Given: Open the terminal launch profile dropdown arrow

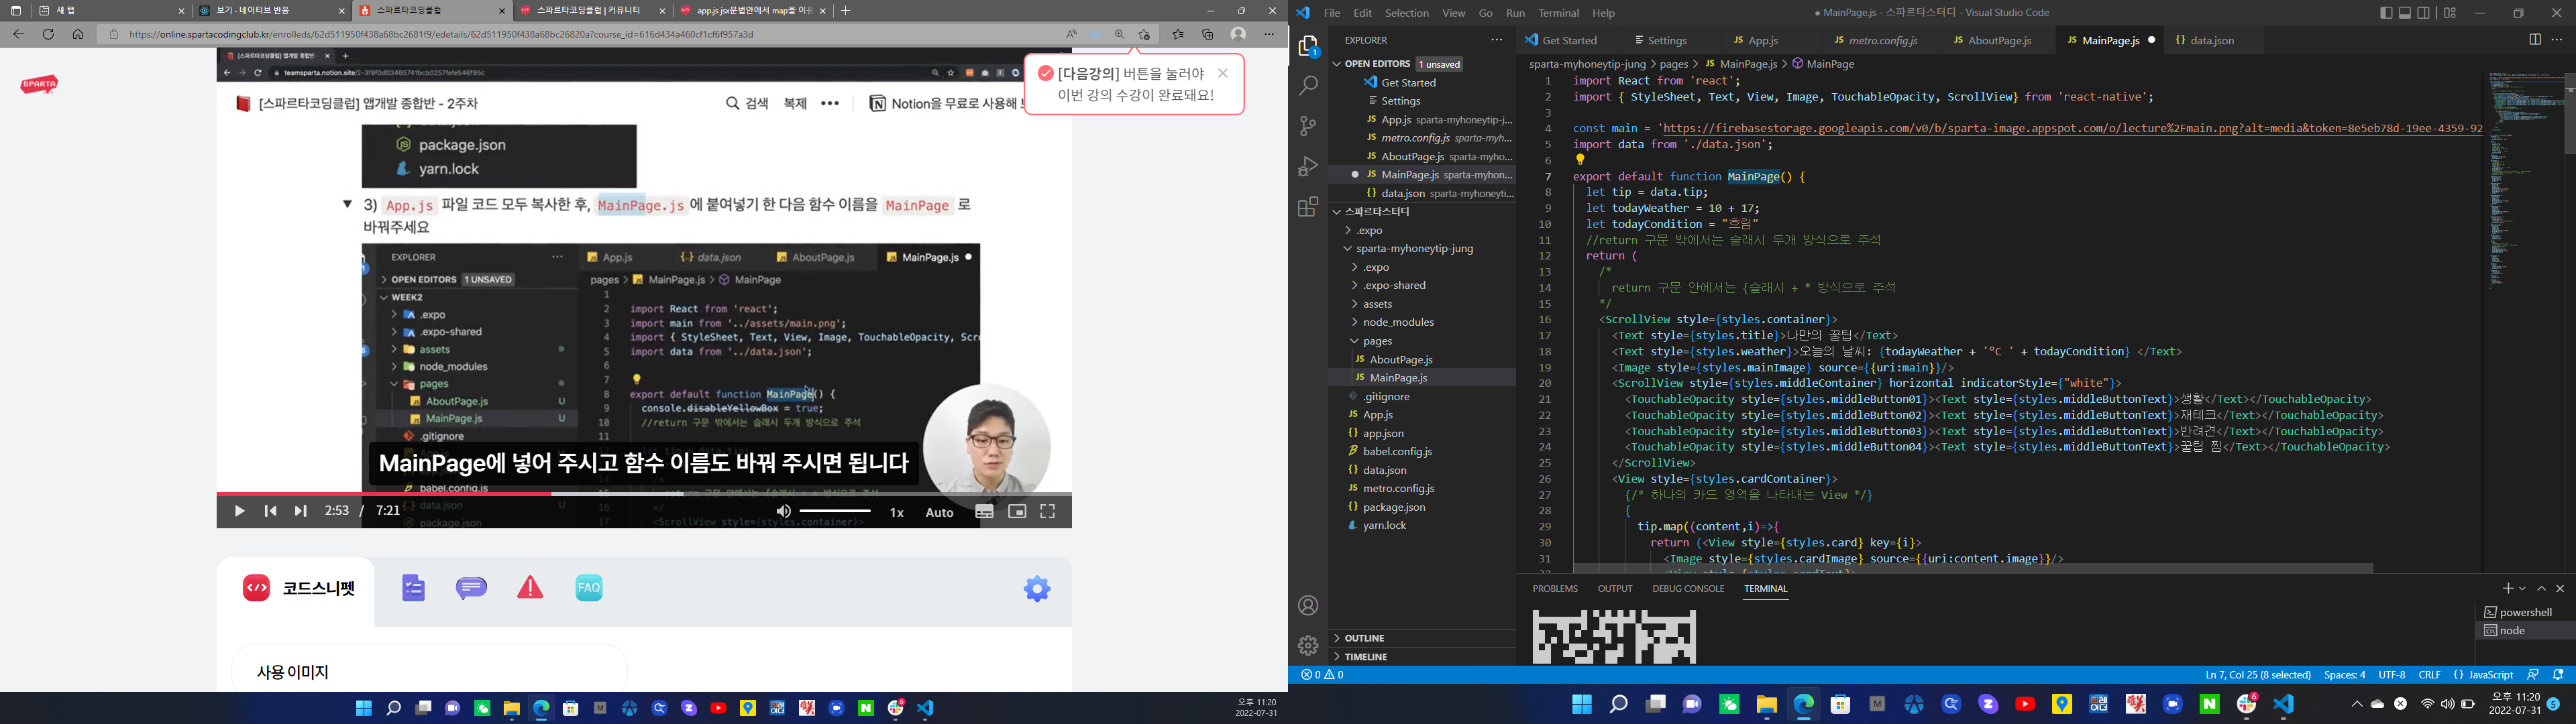Looking at the screenshot, I should [2522, 589].
